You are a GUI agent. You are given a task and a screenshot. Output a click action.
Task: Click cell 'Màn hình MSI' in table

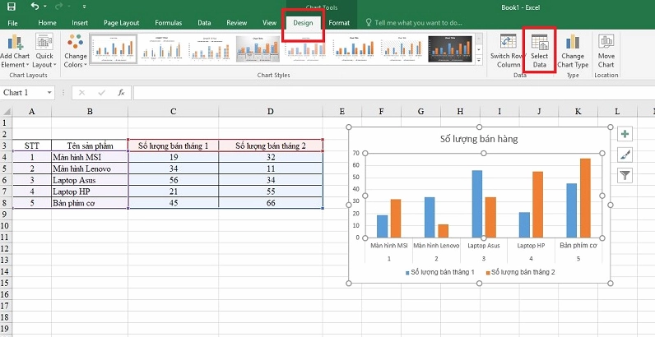[x=90, y=157]
